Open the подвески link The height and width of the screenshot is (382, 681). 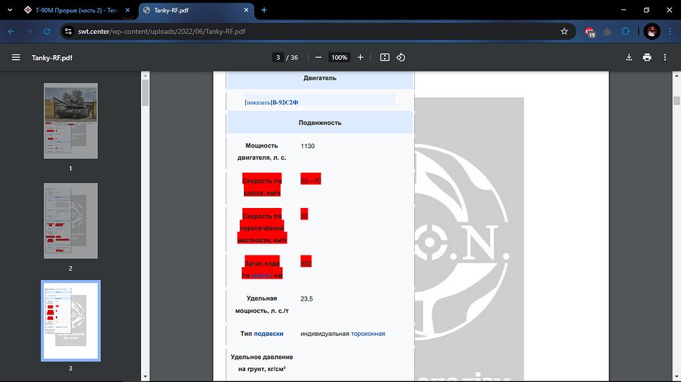pyautogui.click(x=268, y=334)
